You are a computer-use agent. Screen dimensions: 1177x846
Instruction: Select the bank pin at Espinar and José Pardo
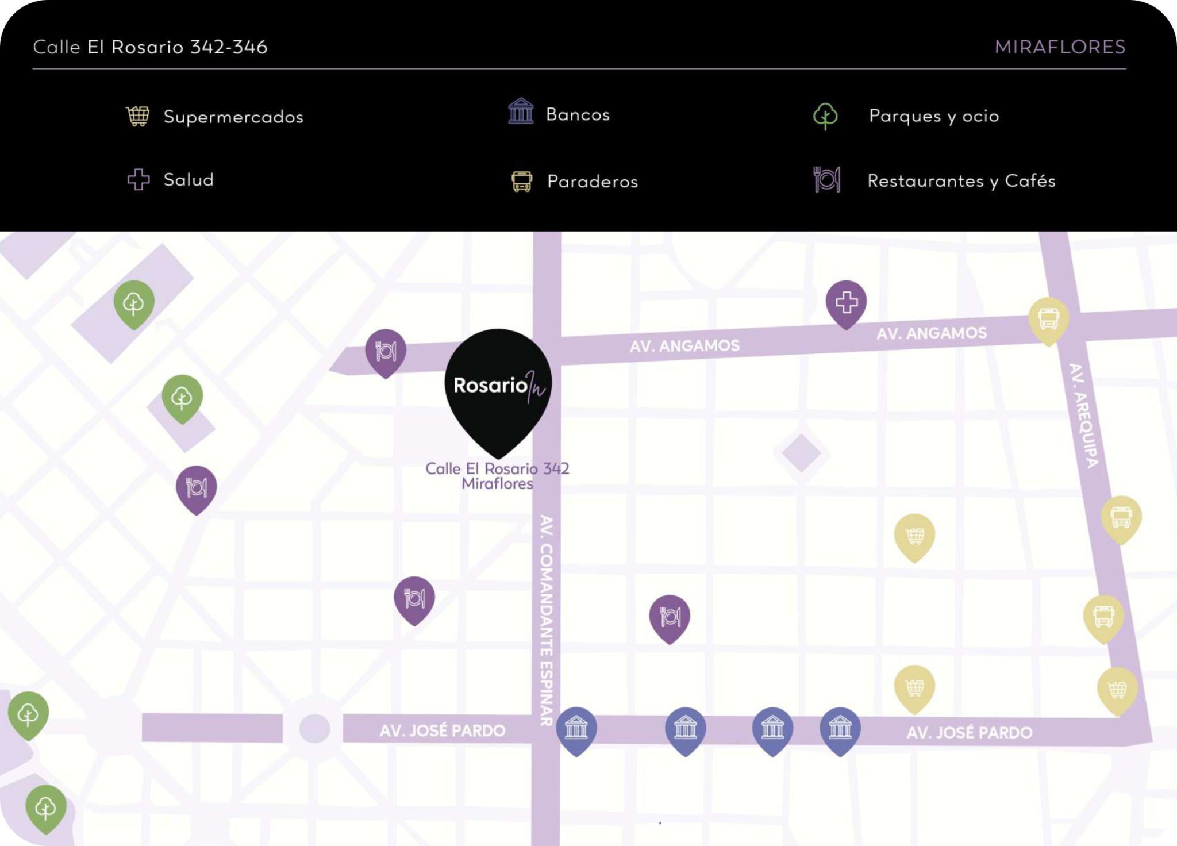tap(576, 729)
